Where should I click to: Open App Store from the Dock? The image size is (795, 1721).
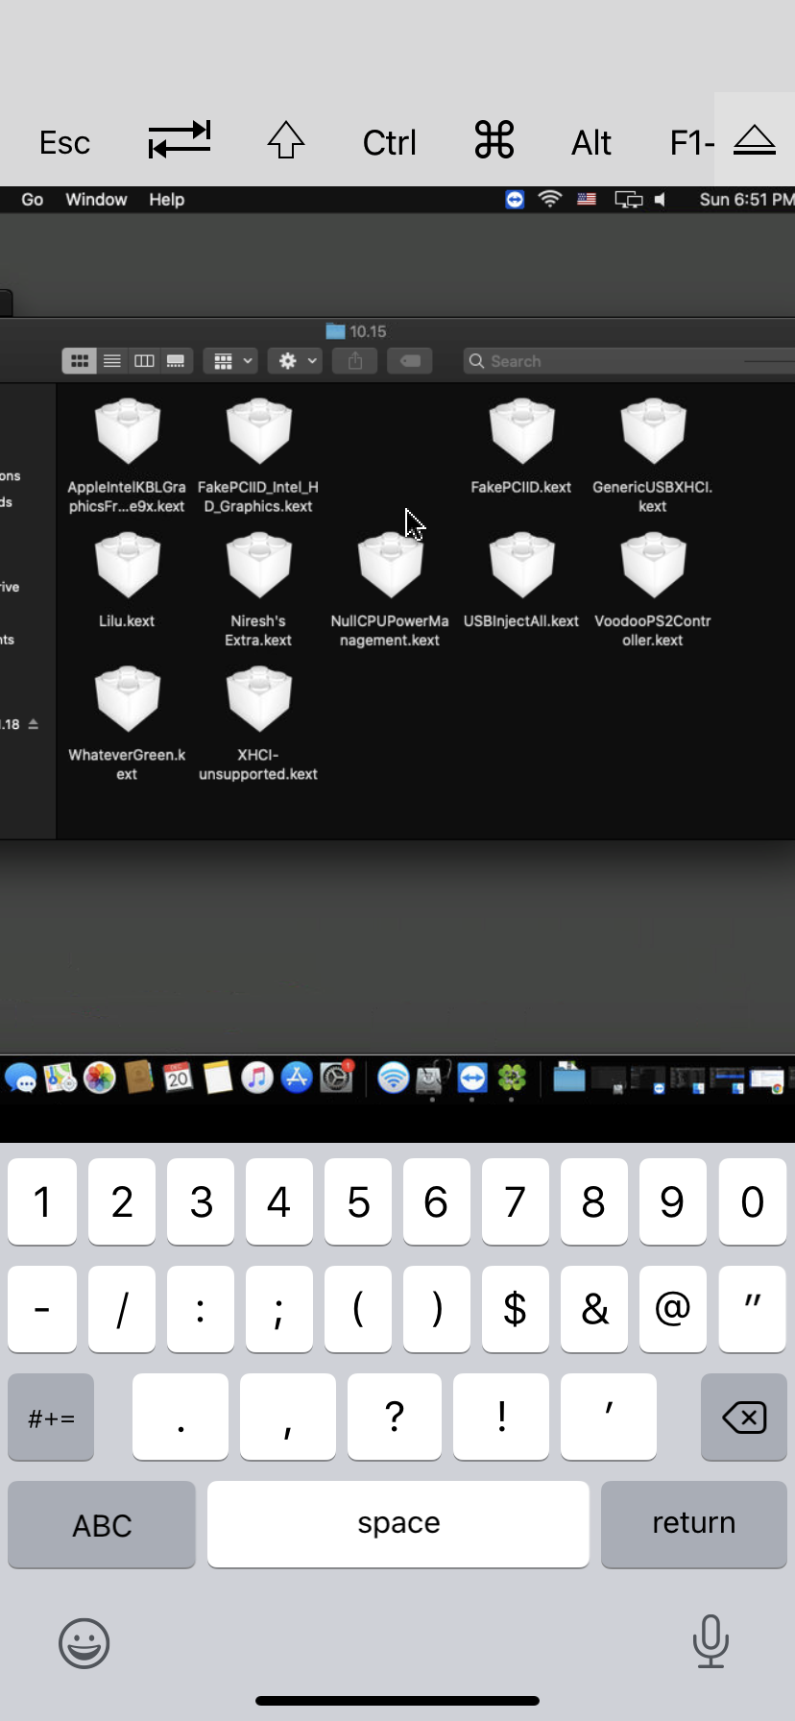296,1079
